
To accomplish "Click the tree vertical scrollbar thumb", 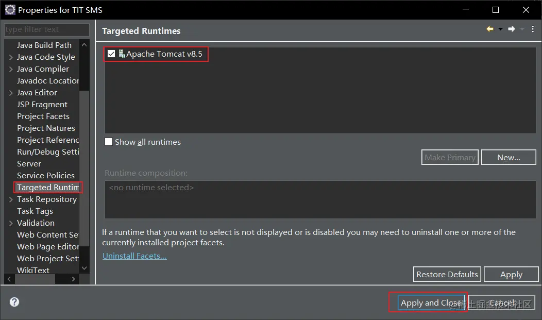I will click(x=84, y=169).
